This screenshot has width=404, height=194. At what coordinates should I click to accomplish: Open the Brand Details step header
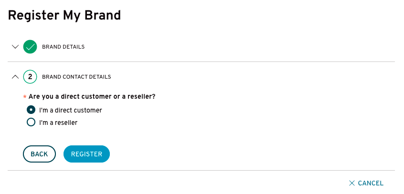click(63, 47)
